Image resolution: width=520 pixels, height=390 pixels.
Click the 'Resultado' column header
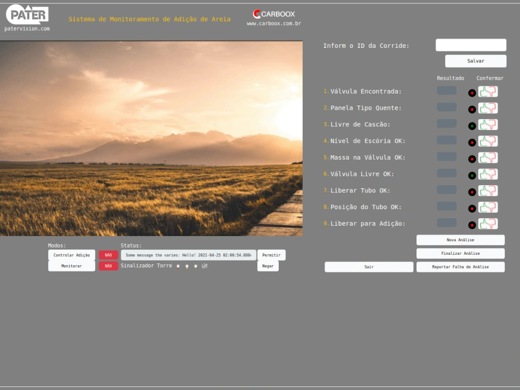[x=450, y=79]
